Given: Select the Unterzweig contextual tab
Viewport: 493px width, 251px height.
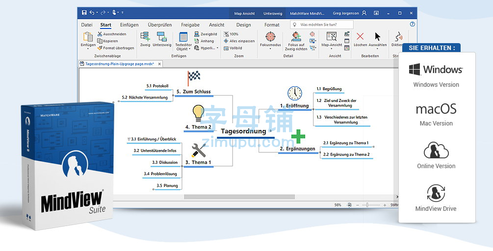Looking at the screenshot, I should click(x=273, y=14).
